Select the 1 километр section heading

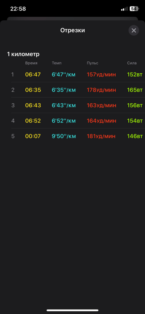(x=23, y=54)
